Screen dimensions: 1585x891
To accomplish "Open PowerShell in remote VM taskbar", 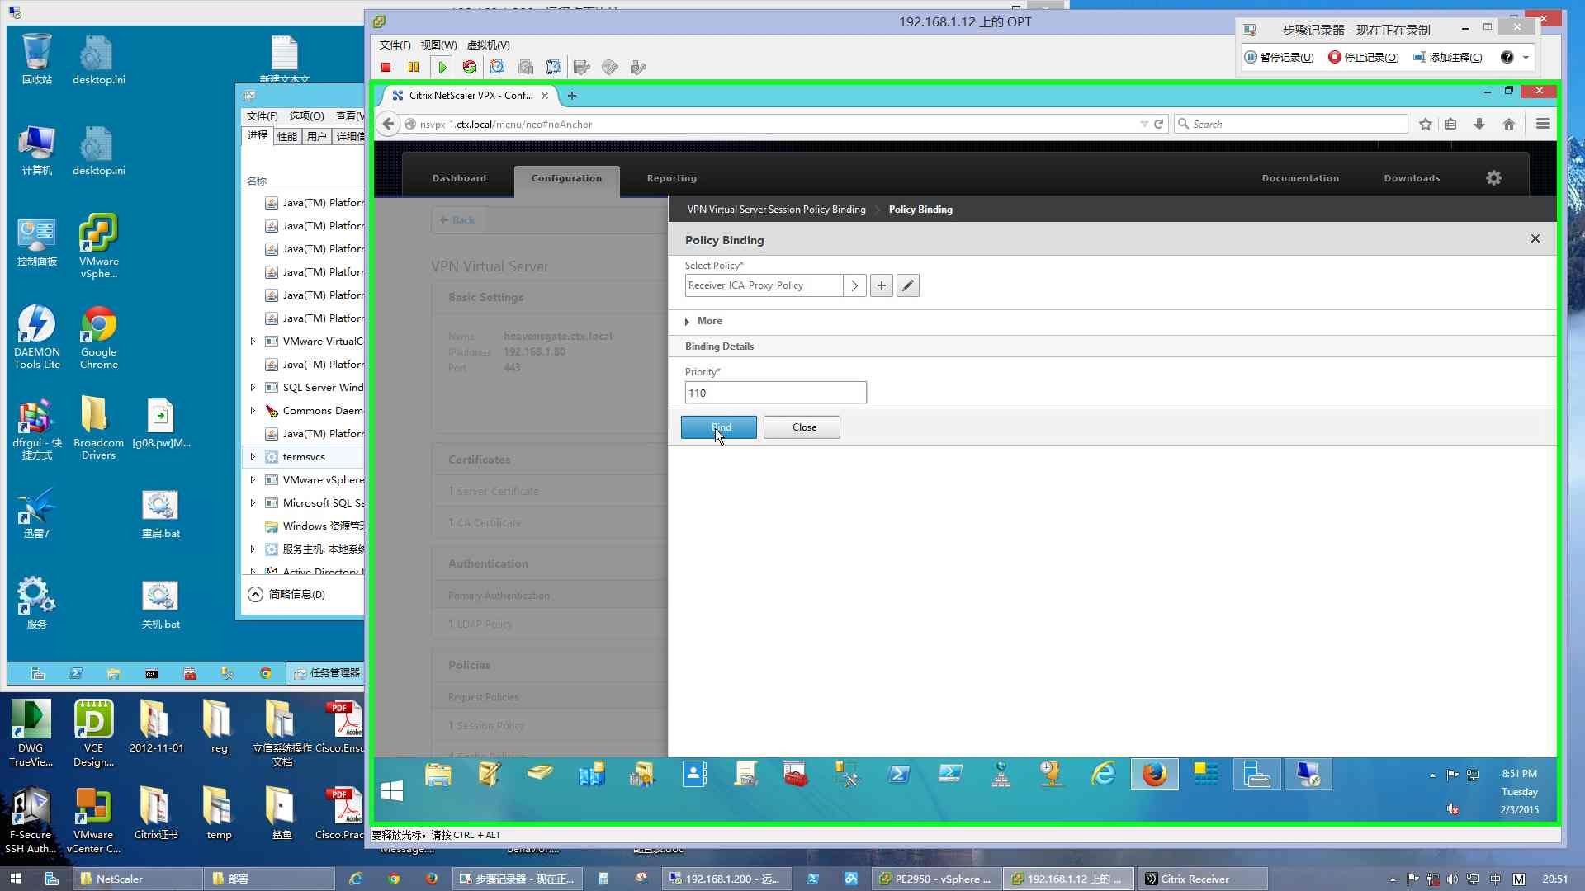I will [898, 775].
